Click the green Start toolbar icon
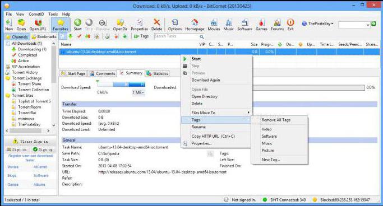 click(77, 25)
